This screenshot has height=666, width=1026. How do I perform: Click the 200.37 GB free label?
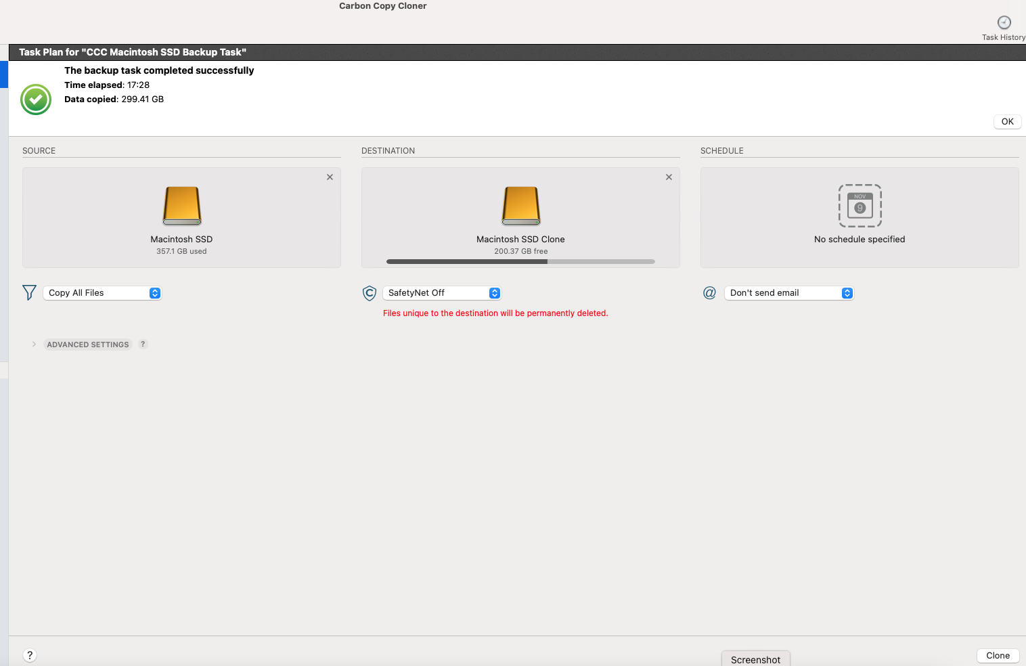(521, 251)
